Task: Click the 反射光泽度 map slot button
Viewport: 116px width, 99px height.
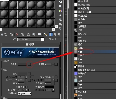Action: click(x=29, y=80)
